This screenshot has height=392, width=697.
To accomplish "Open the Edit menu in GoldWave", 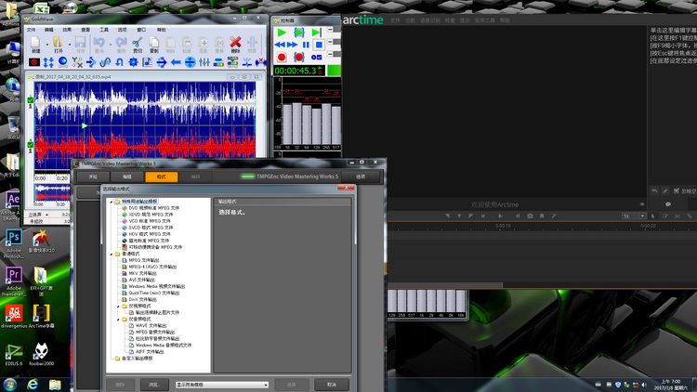I will point(49,30).
